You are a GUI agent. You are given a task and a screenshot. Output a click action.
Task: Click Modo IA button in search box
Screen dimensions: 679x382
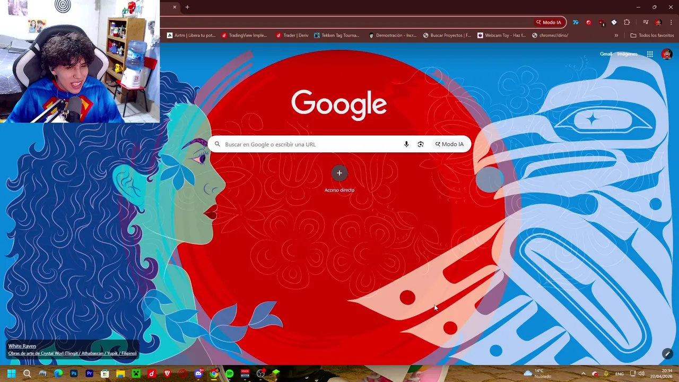point(449,144)
